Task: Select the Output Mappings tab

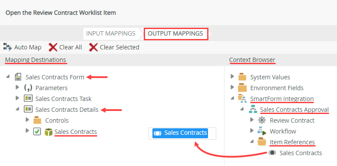Action: [x=175, y=34]
